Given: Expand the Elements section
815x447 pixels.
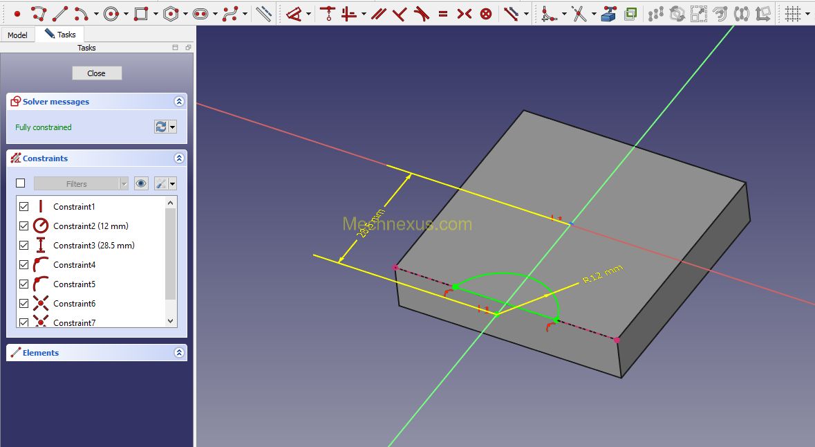Looking at the screenshot, I should [x=179, y=353].
